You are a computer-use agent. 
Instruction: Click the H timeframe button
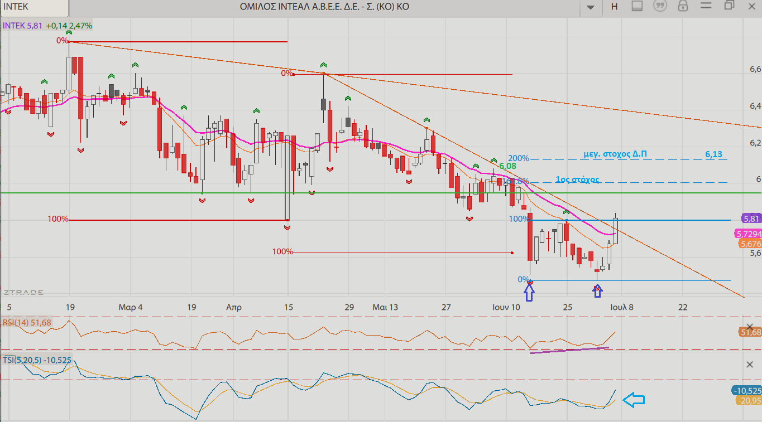614,7
